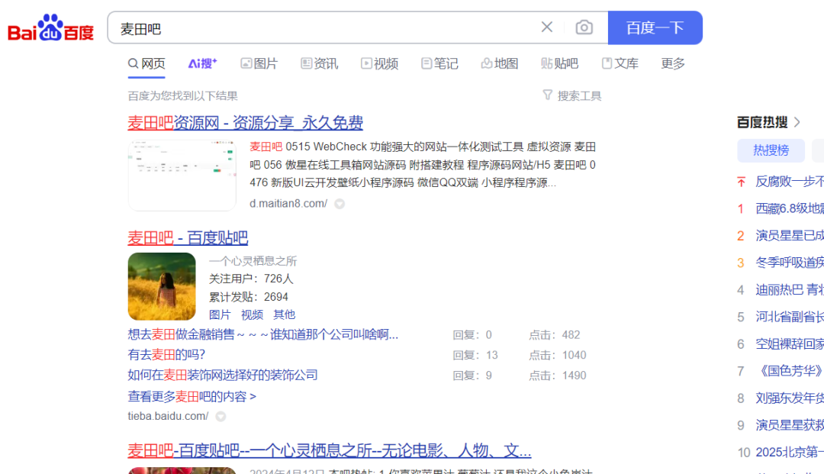Click the maitian8 result screenshot thumbnail

[x=182, y=175]
